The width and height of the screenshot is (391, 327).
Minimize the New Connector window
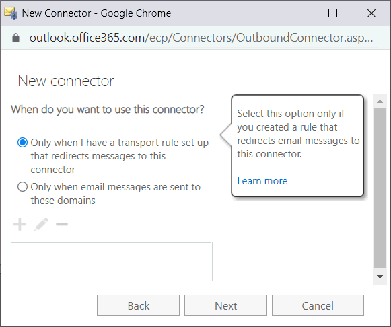[295, 13]
